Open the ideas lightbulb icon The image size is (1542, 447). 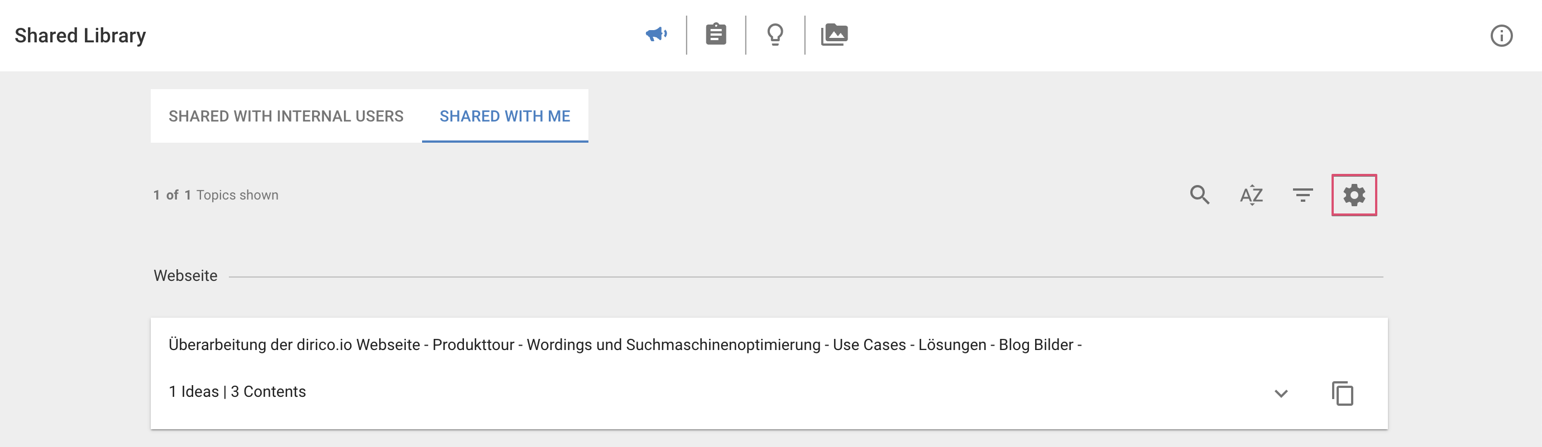click(x=775, y=35)
